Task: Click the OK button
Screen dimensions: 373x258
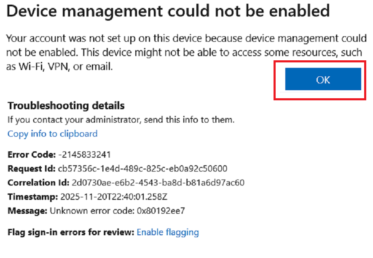Action: [323, 80]
